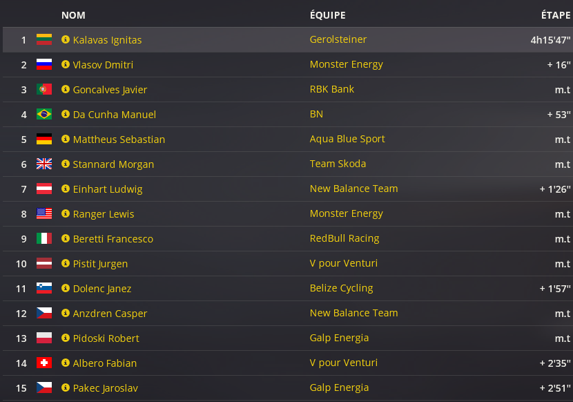The width and height of the screenshot is (573, 402).
Task: Sort by the ÉQUIPE column header
Action: (x=328, y=15)
